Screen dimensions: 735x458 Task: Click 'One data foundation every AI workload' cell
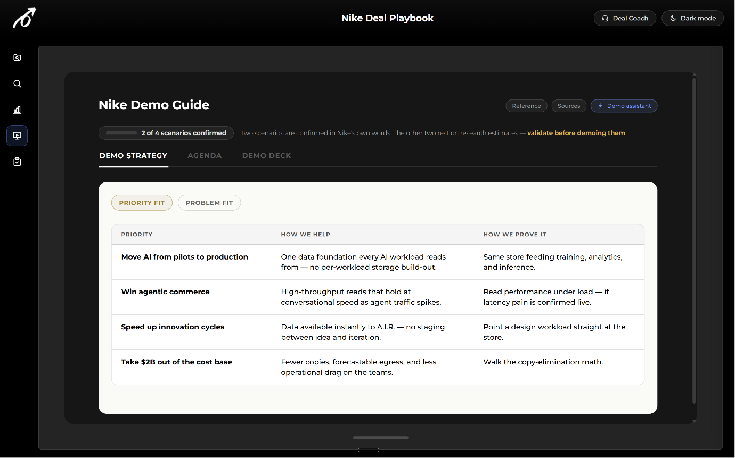pos(364,262)
